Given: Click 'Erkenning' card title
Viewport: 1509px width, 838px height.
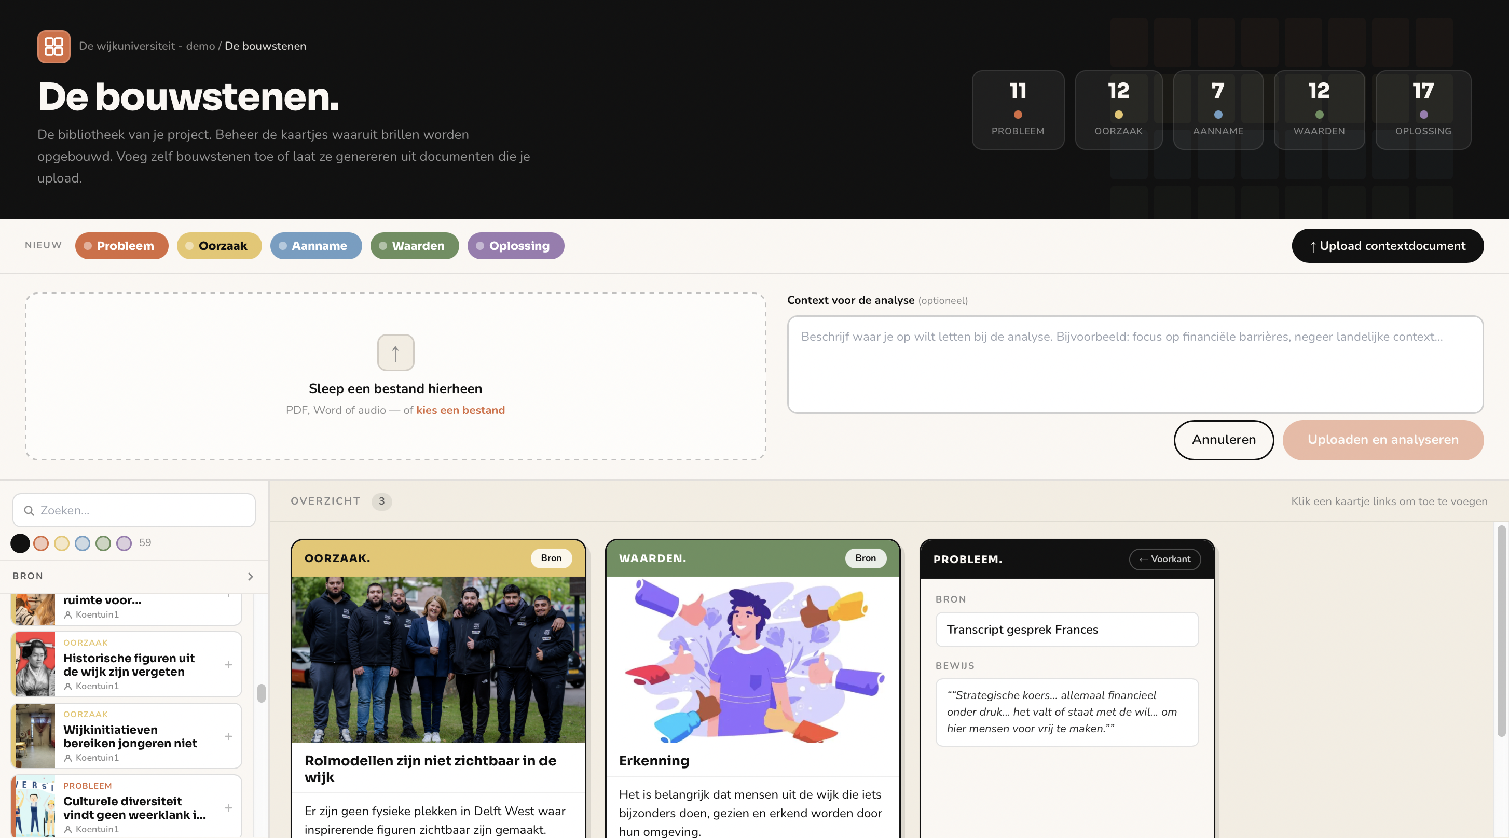Looking at the screenshot, I should 654,761.
